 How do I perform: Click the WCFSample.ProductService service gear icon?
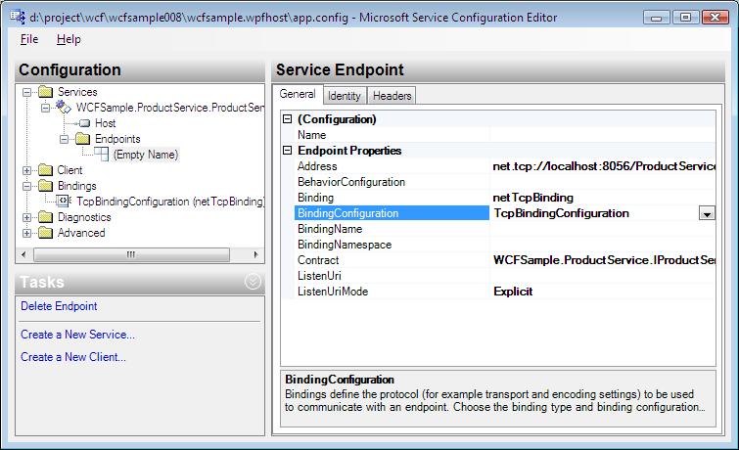(x=64, y=108)
